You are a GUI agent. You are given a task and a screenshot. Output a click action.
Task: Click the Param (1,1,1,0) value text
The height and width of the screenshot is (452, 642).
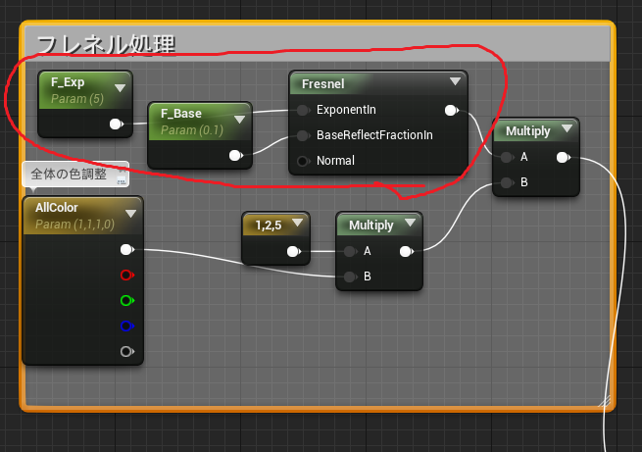[x=74, y=225]
